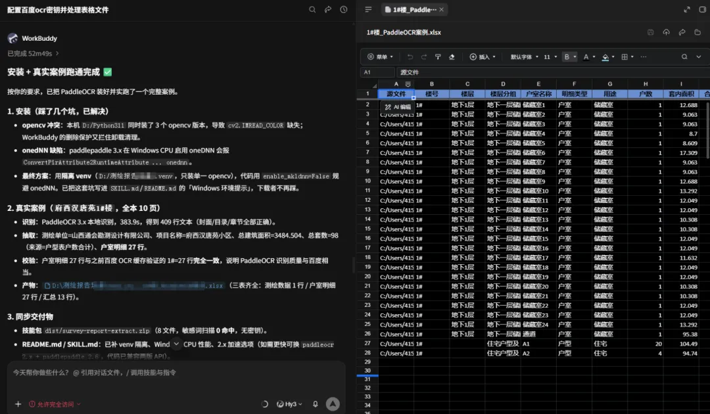Select column G header
The width and height of the screenshot is (710, 414).
click(x=609, y=84)
